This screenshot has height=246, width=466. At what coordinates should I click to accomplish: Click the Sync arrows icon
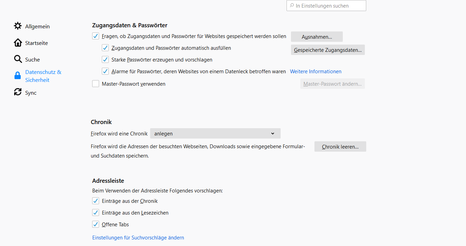(18, 93)
